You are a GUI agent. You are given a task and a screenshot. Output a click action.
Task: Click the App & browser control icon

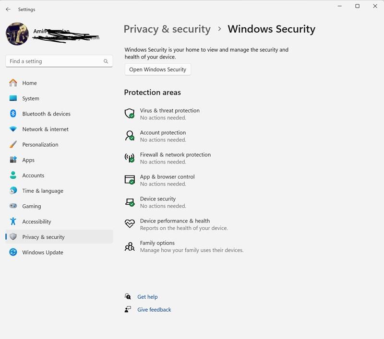click(129, 180)
